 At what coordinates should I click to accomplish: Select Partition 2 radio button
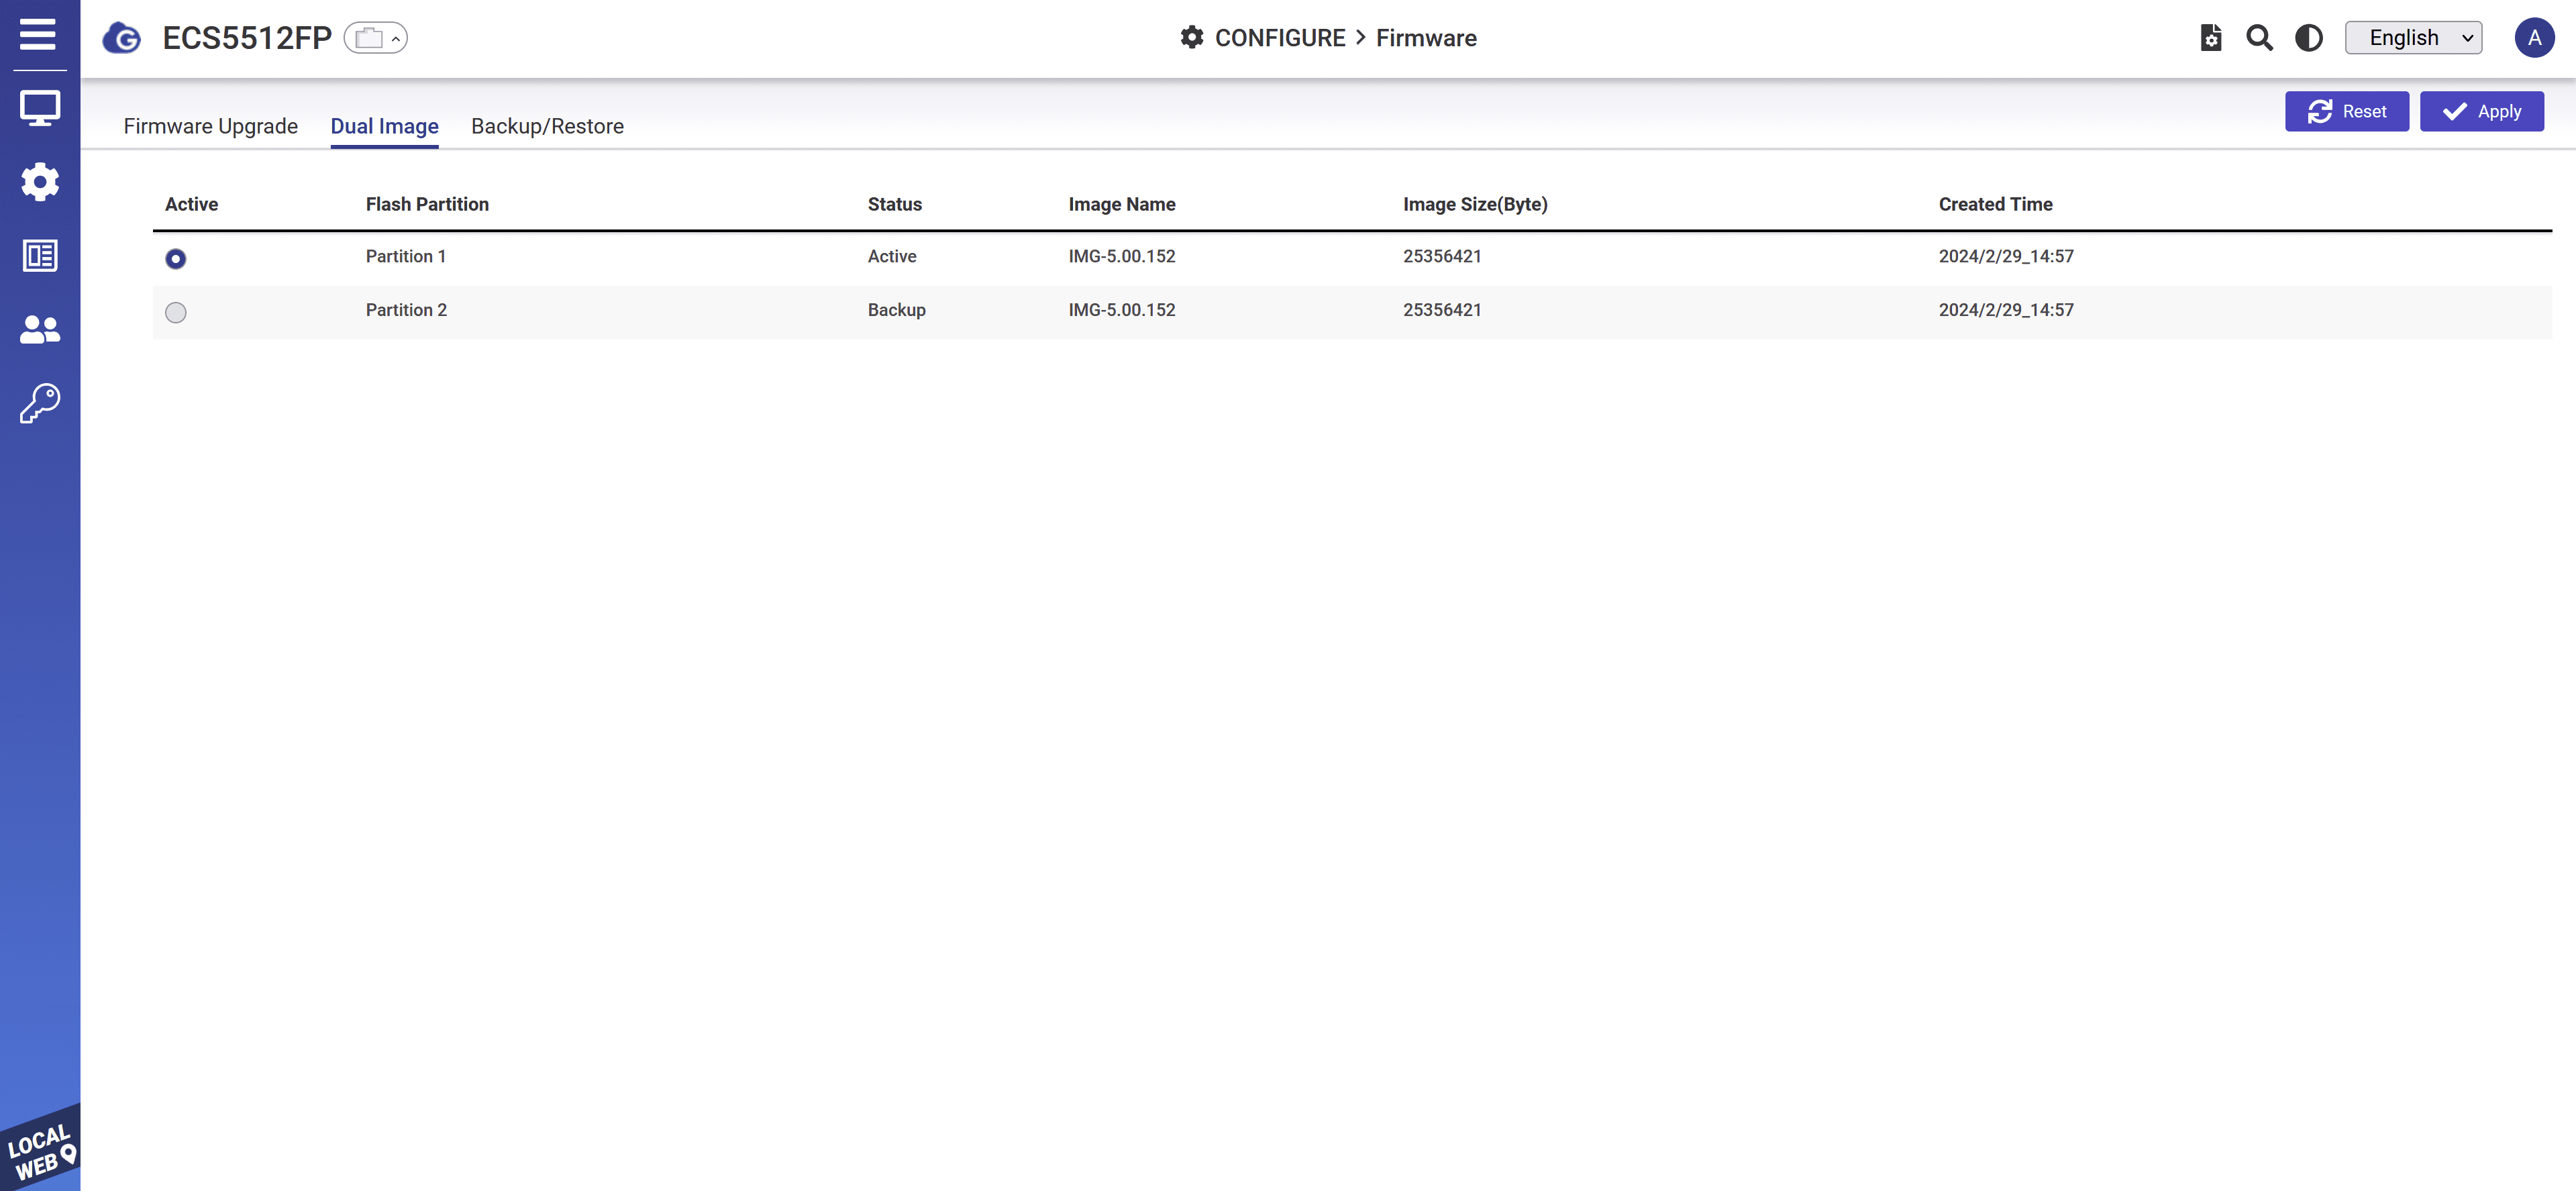[x=176, y=313]
